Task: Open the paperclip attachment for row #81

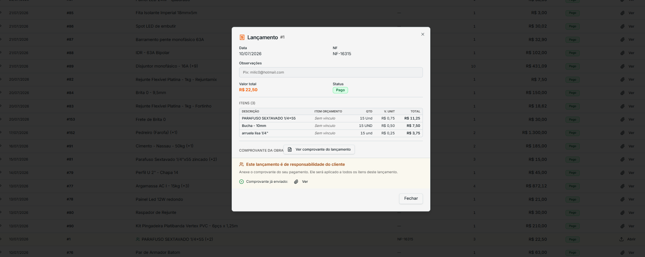Action: [x=627, y=159]
